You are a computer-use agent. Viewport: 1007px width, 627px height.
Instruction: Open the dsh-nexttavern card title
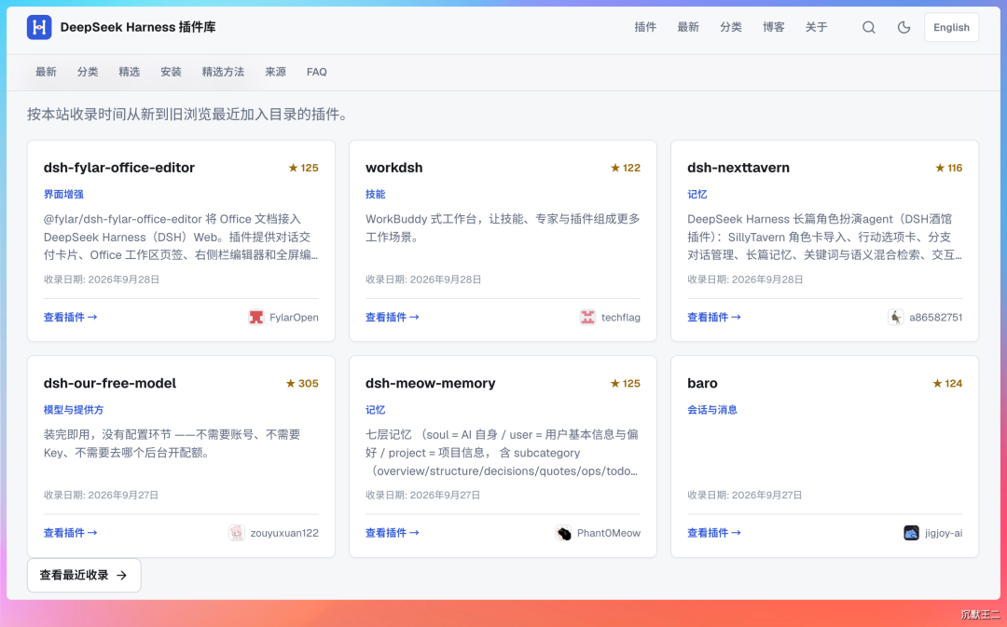[738, 168]
